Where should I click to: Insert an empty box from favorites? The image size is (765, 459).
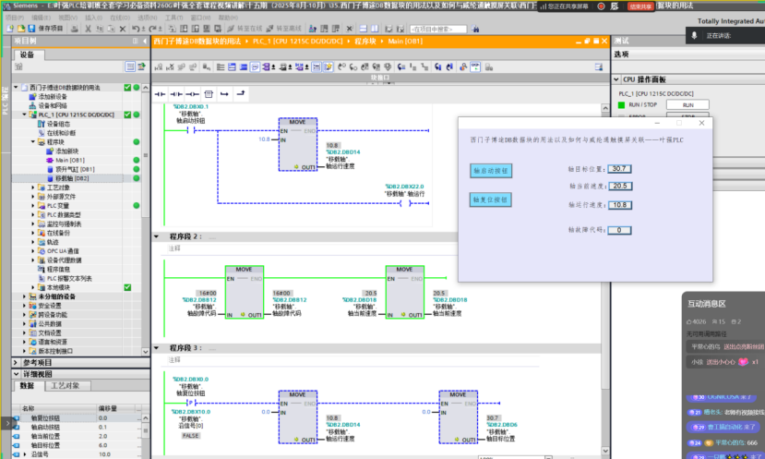(209, 94)
